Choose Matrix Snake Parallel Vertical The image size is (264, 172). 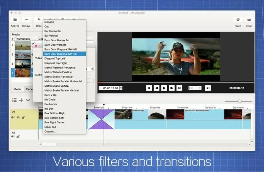64,91
